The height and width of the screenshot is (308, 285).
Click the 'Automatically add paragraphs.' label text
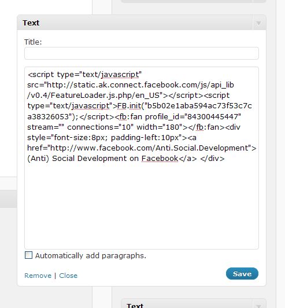coord(91,255)
